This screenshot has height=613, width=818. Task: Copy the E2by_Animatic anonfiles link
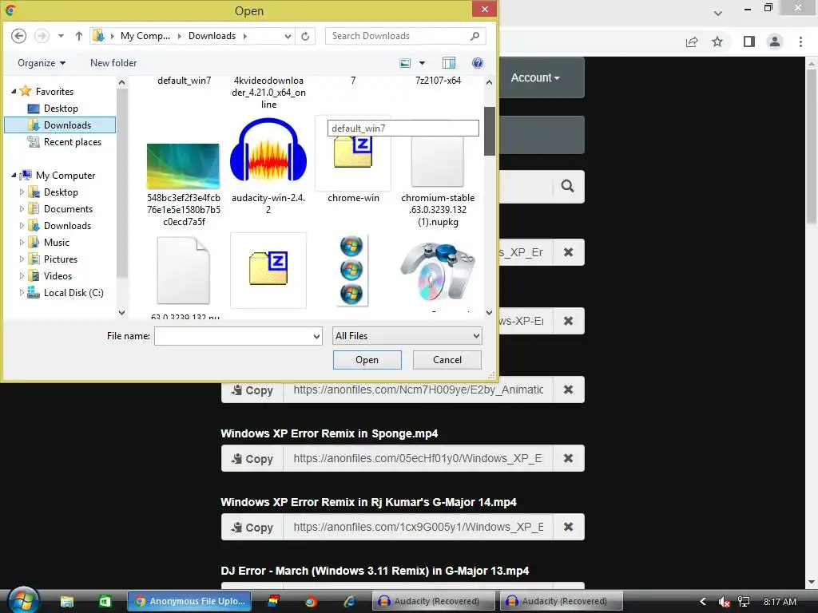(252, 390)
